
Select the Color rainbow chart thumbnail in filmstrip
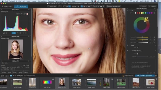(x=47, y=82)
